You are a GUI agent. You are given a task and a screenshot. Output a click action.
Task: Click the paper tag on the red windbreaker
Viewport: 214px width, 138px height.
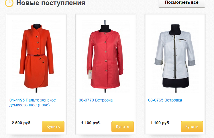tap(90, 74)
